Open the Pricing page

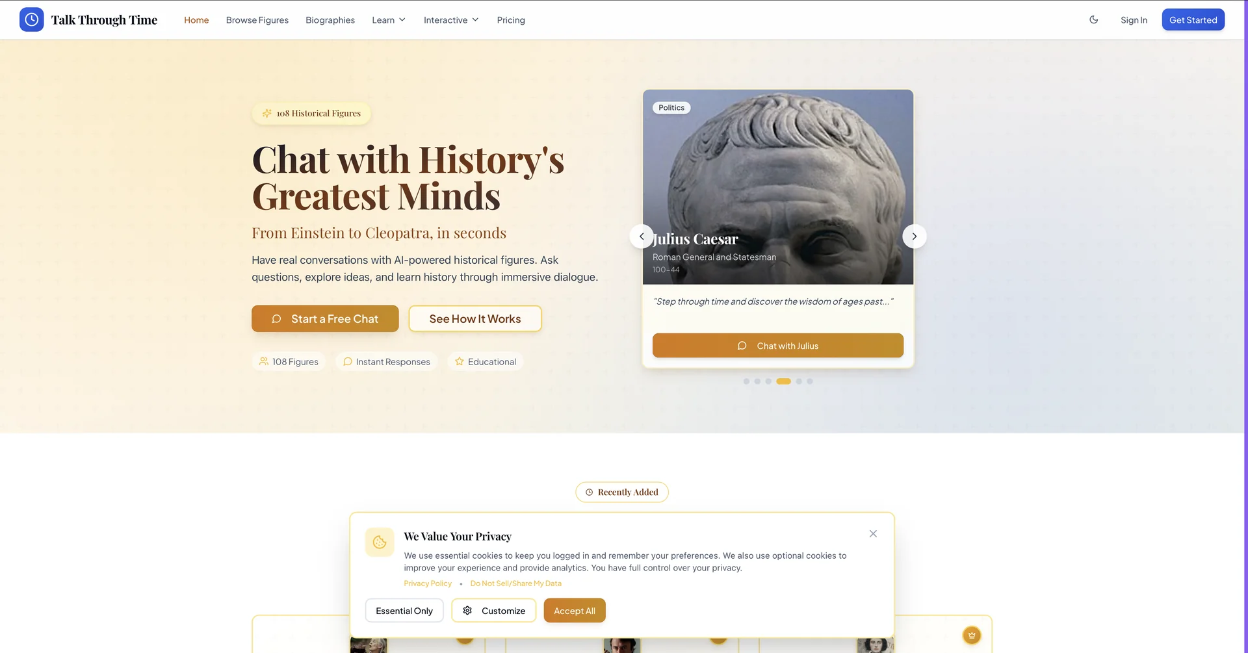(511, 20)
